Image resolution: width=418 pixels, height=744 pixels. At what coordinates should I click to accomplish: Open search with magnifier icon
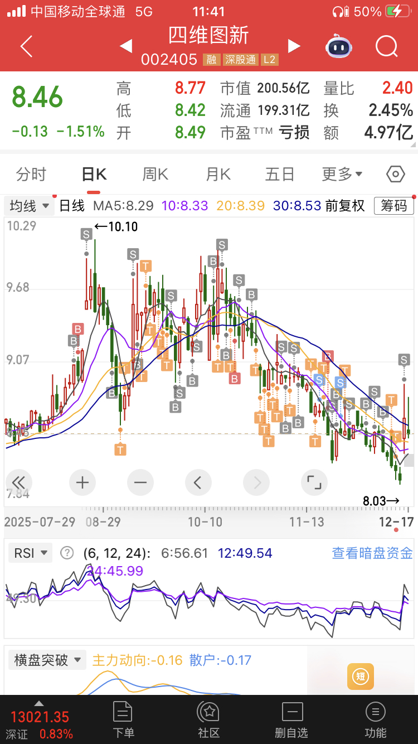pyautogui.click(x=386, y=46)
